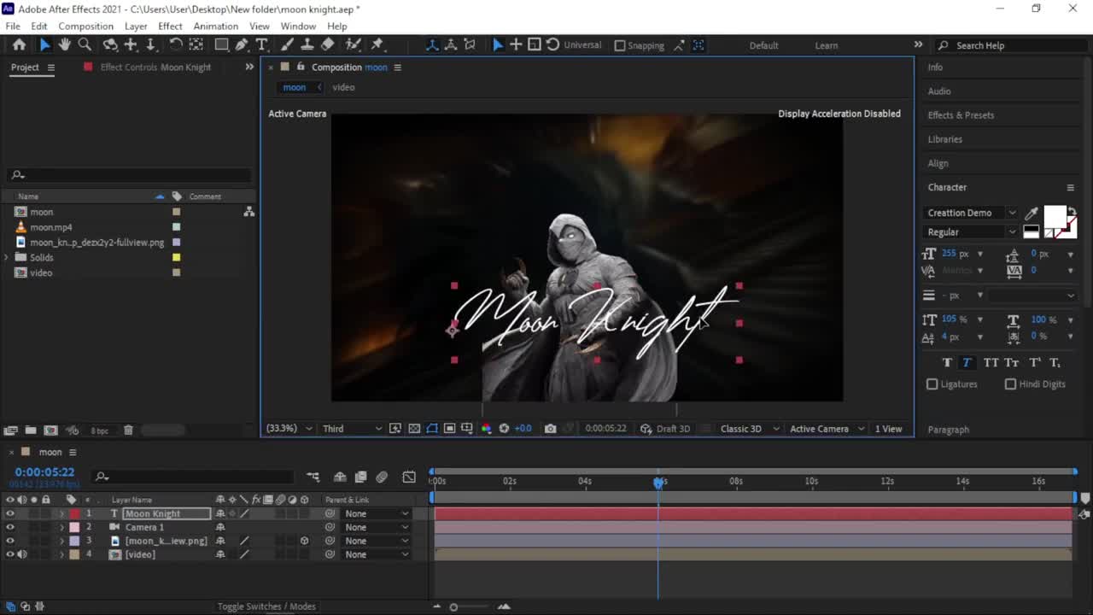This screenshot has width=1093, height=615.
Task: Select the Puppet Pin tool
Action: click(x=377, y=45)
